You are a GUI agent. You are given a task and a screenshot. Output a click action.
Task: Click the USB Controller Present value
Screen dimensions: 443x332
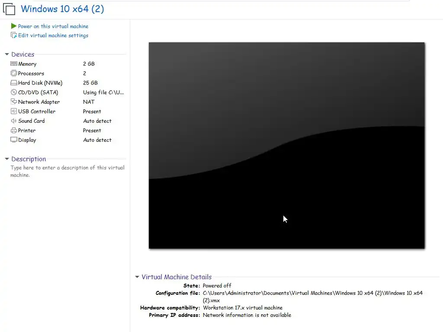coord(92,112)
